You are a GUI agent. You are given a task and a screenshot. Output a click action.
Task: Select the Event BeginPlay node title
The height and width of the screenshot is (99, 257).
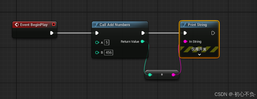pyautogui.click(x=34, y=25)
